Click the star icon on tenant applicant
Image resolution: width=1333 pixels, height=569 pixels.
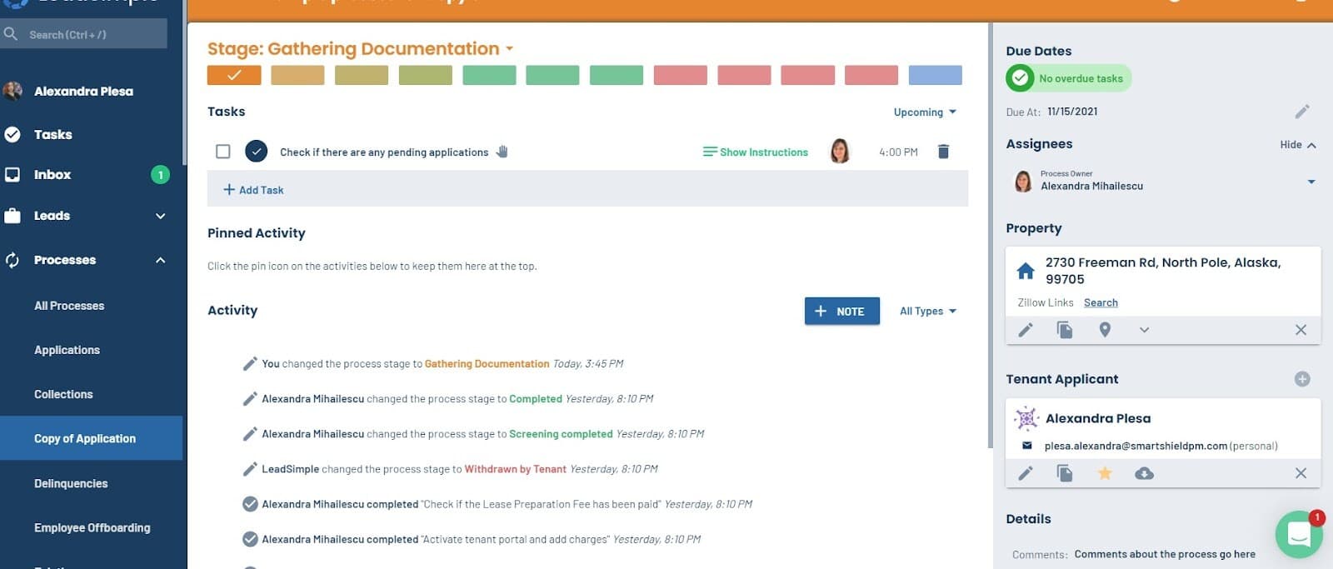coord(1105,473)
